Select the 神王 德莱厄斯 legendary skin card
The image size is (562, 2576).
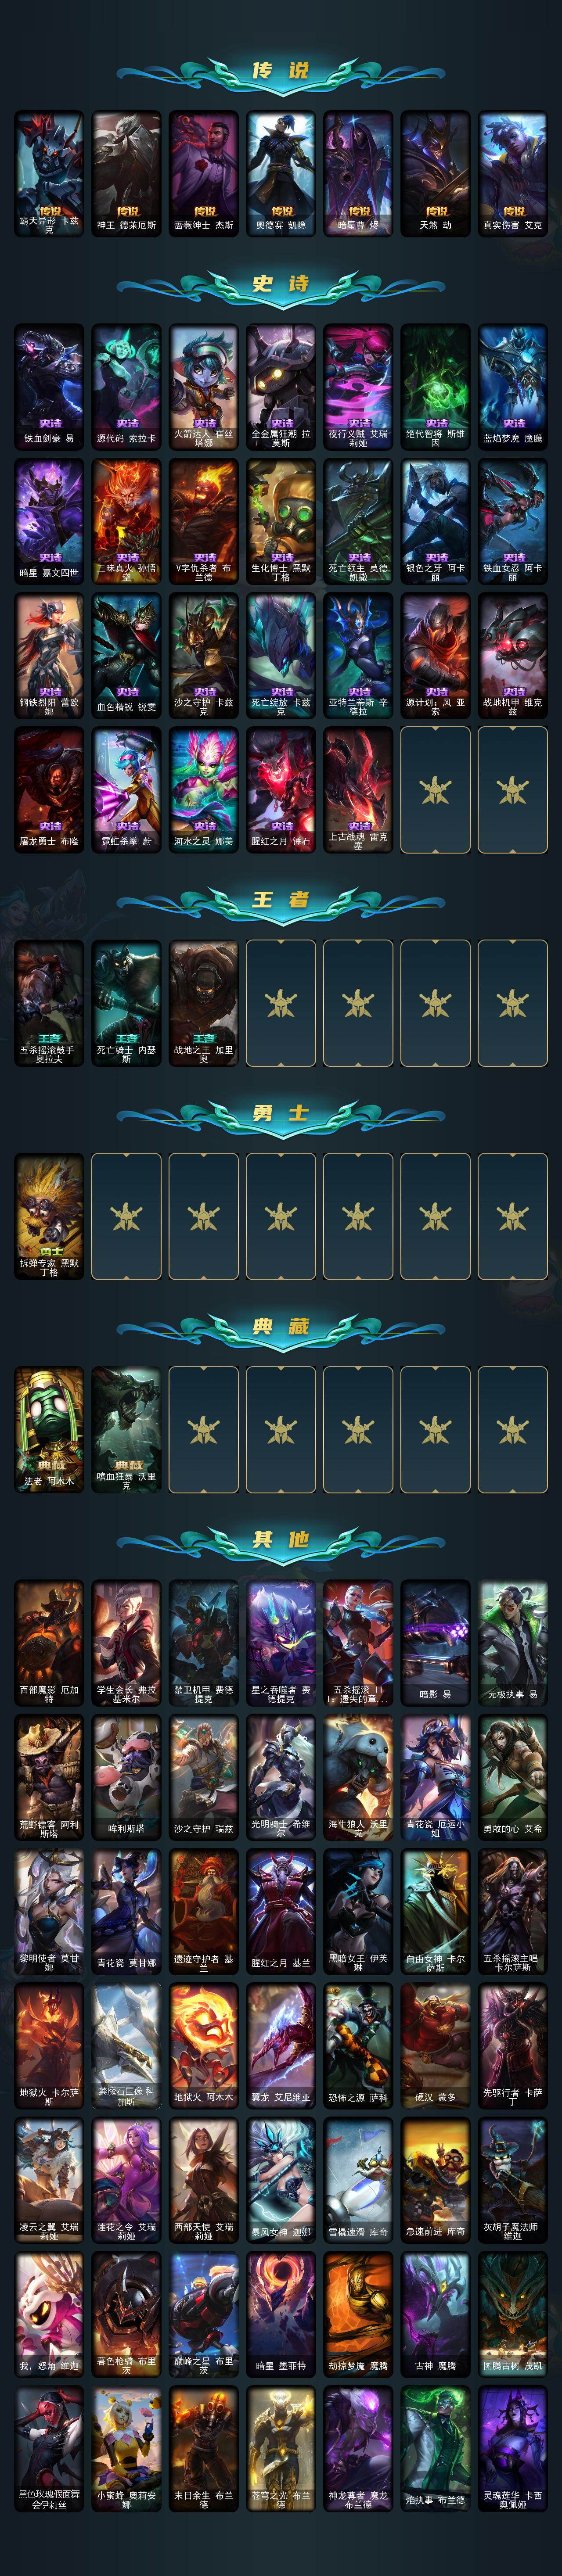tap(126, 173)
